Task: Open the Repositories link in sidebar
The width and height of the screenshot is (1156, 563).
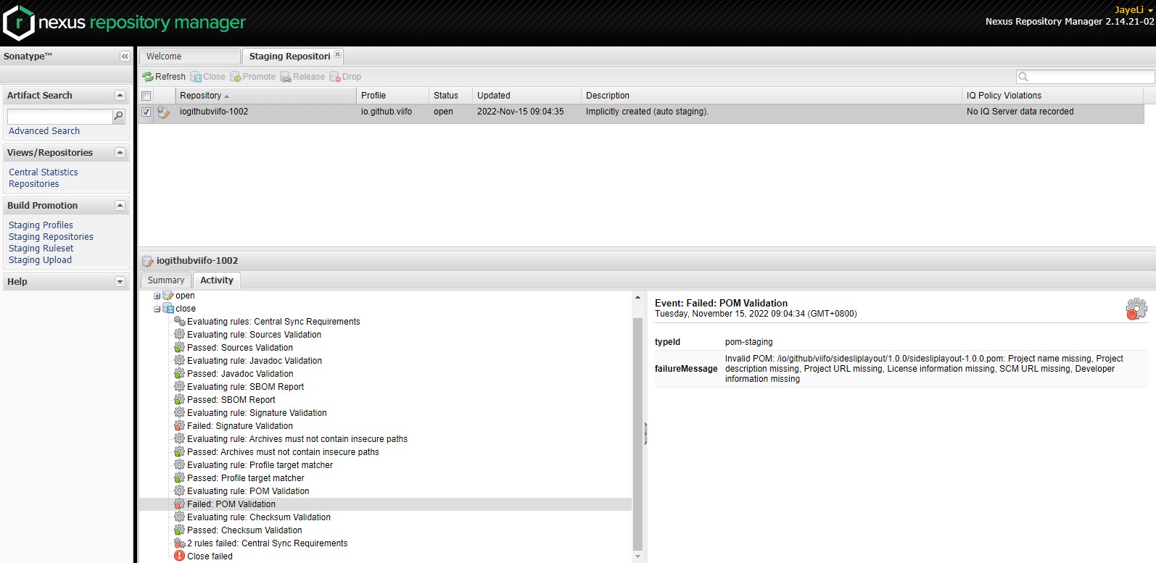Action: click(34, 184)
